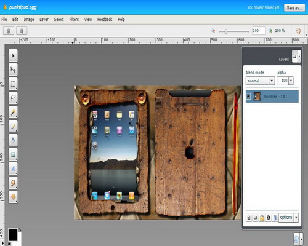Select the paint bucket fill tool
This screenshot has width=308, height=246.
pos(13,140)
